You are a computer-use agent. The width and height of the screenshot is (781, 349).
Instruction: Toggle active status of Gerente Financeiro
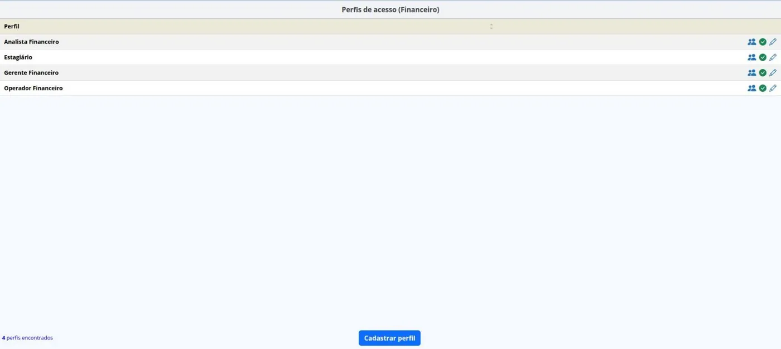(x=763, y=73)
